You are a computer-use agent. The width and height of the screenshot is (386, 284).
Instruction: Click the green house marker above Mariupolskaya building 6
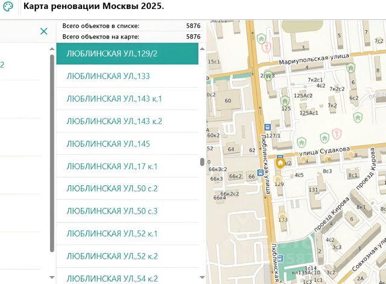coord(350,67)
